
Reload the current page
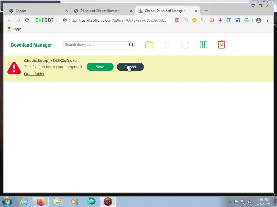coord(27,20)
